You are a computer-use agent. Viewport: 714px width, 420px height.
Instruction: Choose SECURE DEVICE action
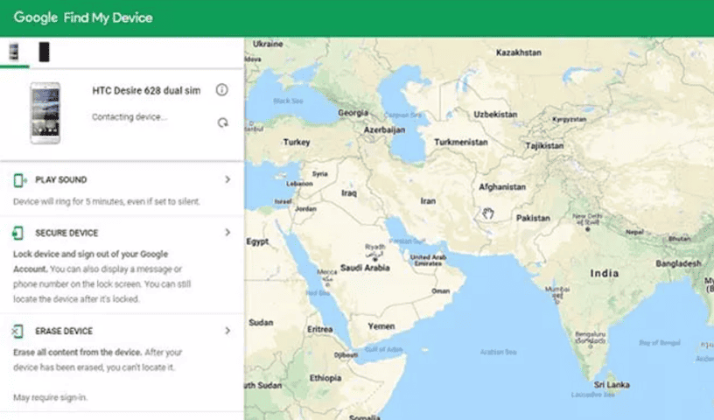[x=66, y=233]
